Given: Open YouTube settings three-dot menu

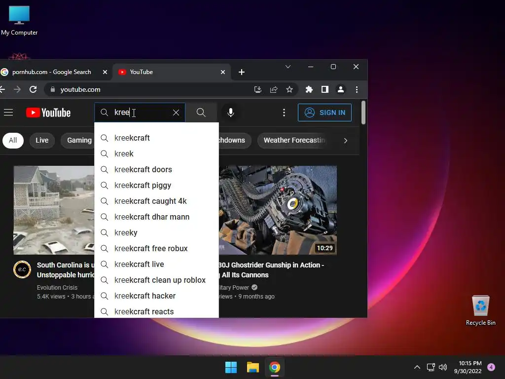Looking at the screenshot, I should pyautogui.click(x=284, y=113).
